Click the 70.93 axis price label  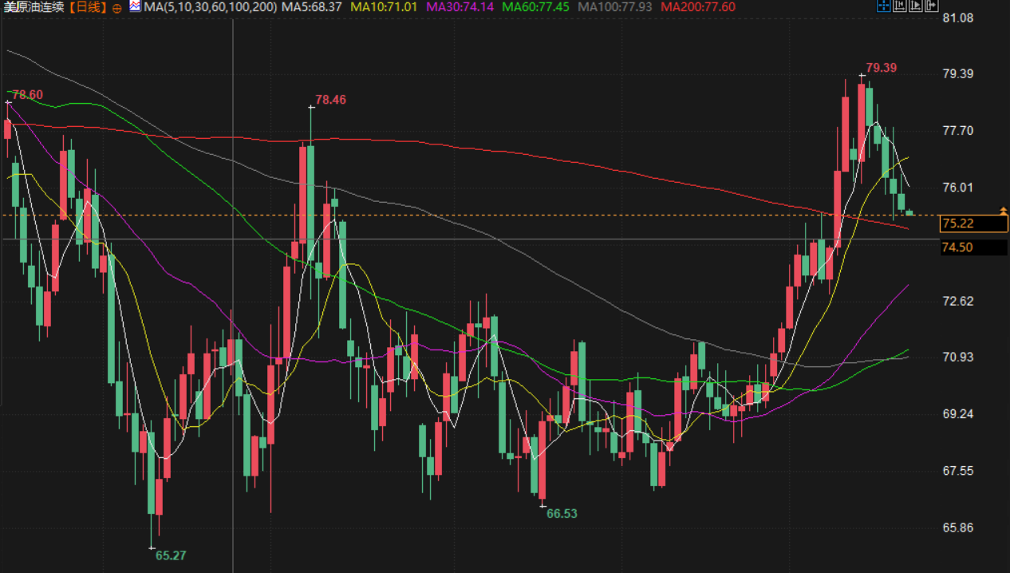[x=958, y=357]
